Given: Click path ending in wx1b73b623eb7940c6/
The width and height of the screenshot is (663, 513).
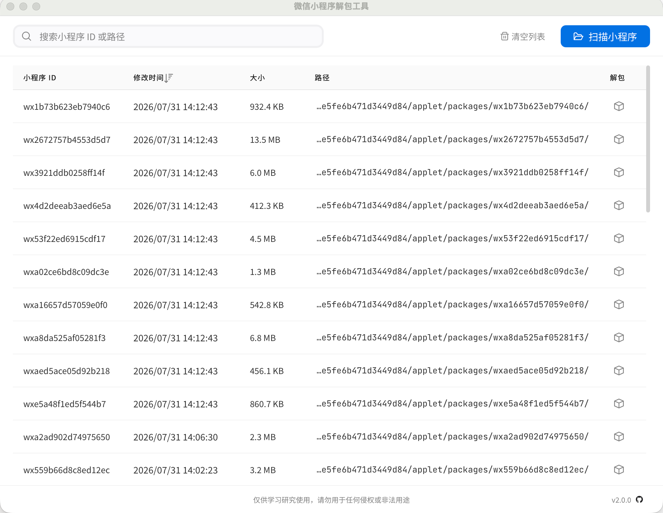Looking at the screenshot, I should click(453, 107).
